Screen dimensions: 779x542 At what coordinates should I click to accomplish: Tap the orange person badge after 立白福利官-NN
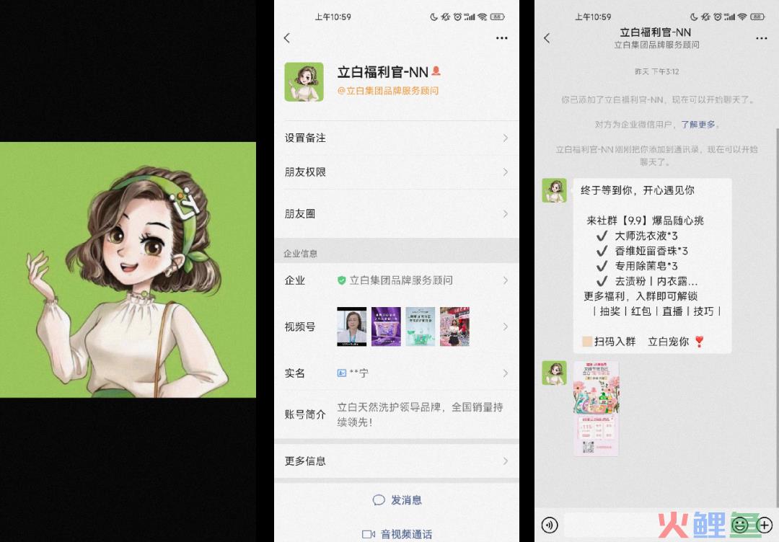click(436, 71)
